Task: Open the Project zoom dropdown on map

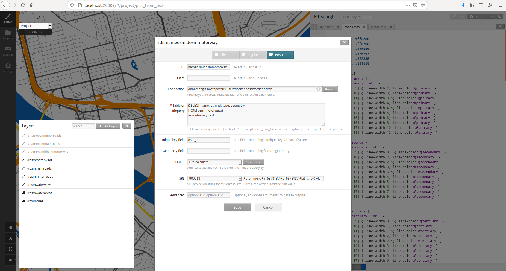Action: tap(35, 26)
